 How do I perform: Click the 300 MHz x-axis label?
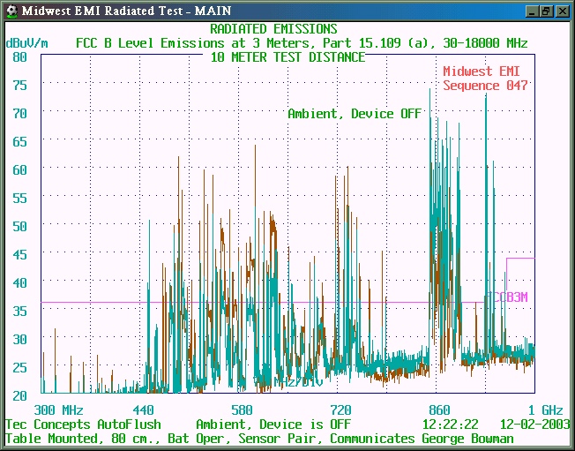click(x=59, y=410)
